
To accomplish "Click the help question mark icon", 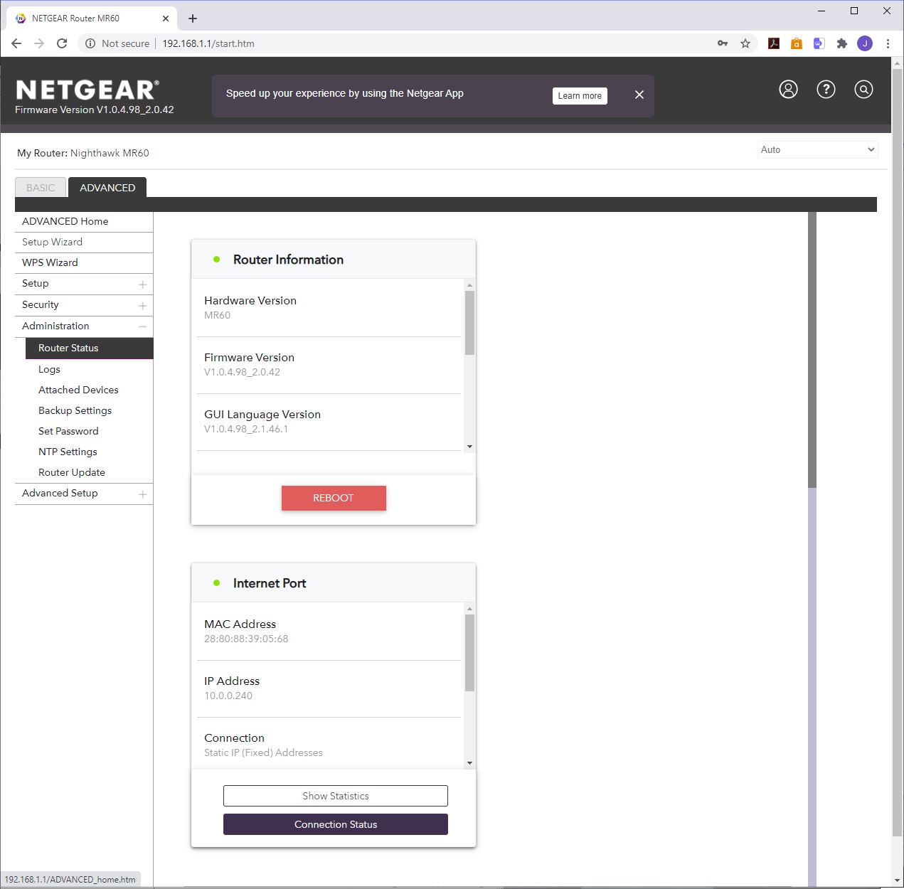I will [826, 89].
